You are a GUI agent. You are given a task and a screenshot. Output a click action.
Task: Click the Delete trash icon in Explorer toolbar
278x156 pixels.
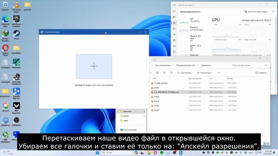point(171,73)
